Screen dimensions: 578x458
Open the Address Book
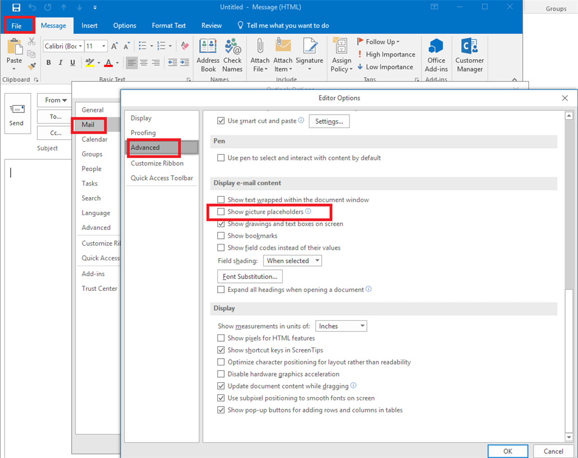click(x=208, y=54)
